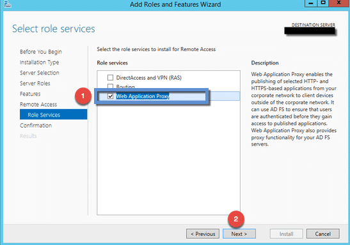Click the Description heading text
This screenshot has width=350, height=245.
(265, 63)
